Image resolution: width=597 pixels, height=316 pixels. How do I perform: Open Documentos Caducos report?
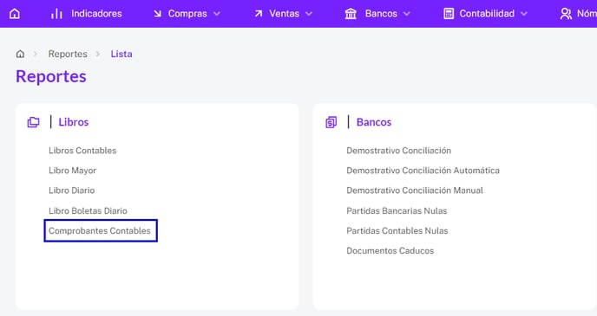[x=390, y=251]
